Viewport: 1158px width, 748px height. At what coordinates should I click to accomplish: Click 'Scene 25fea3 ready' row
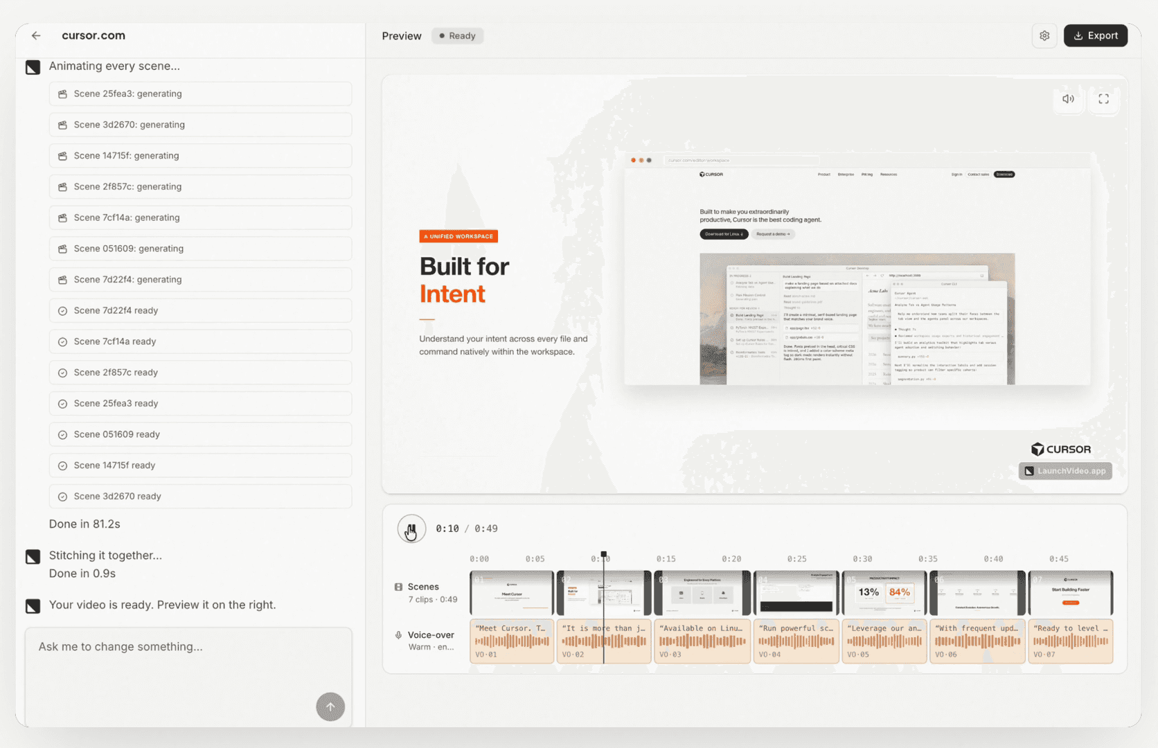coord(200,403)
